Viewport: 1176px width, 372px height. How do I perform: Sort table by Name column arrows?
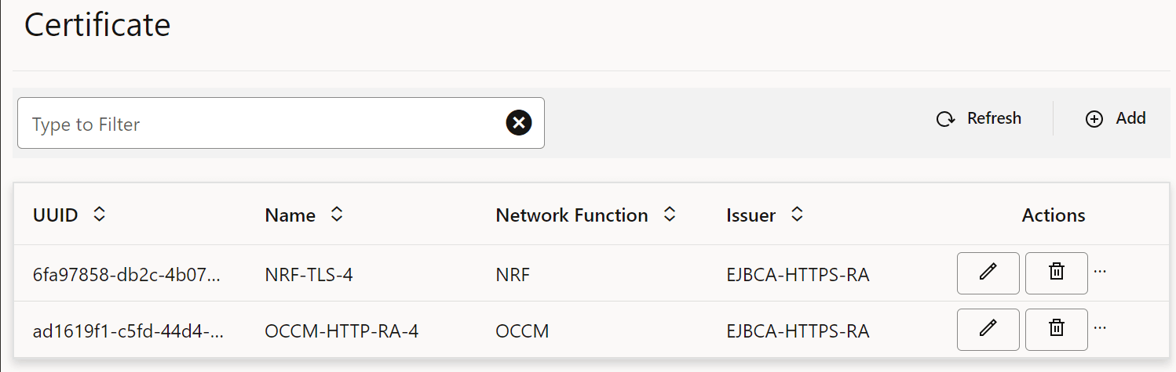point(336,215)
